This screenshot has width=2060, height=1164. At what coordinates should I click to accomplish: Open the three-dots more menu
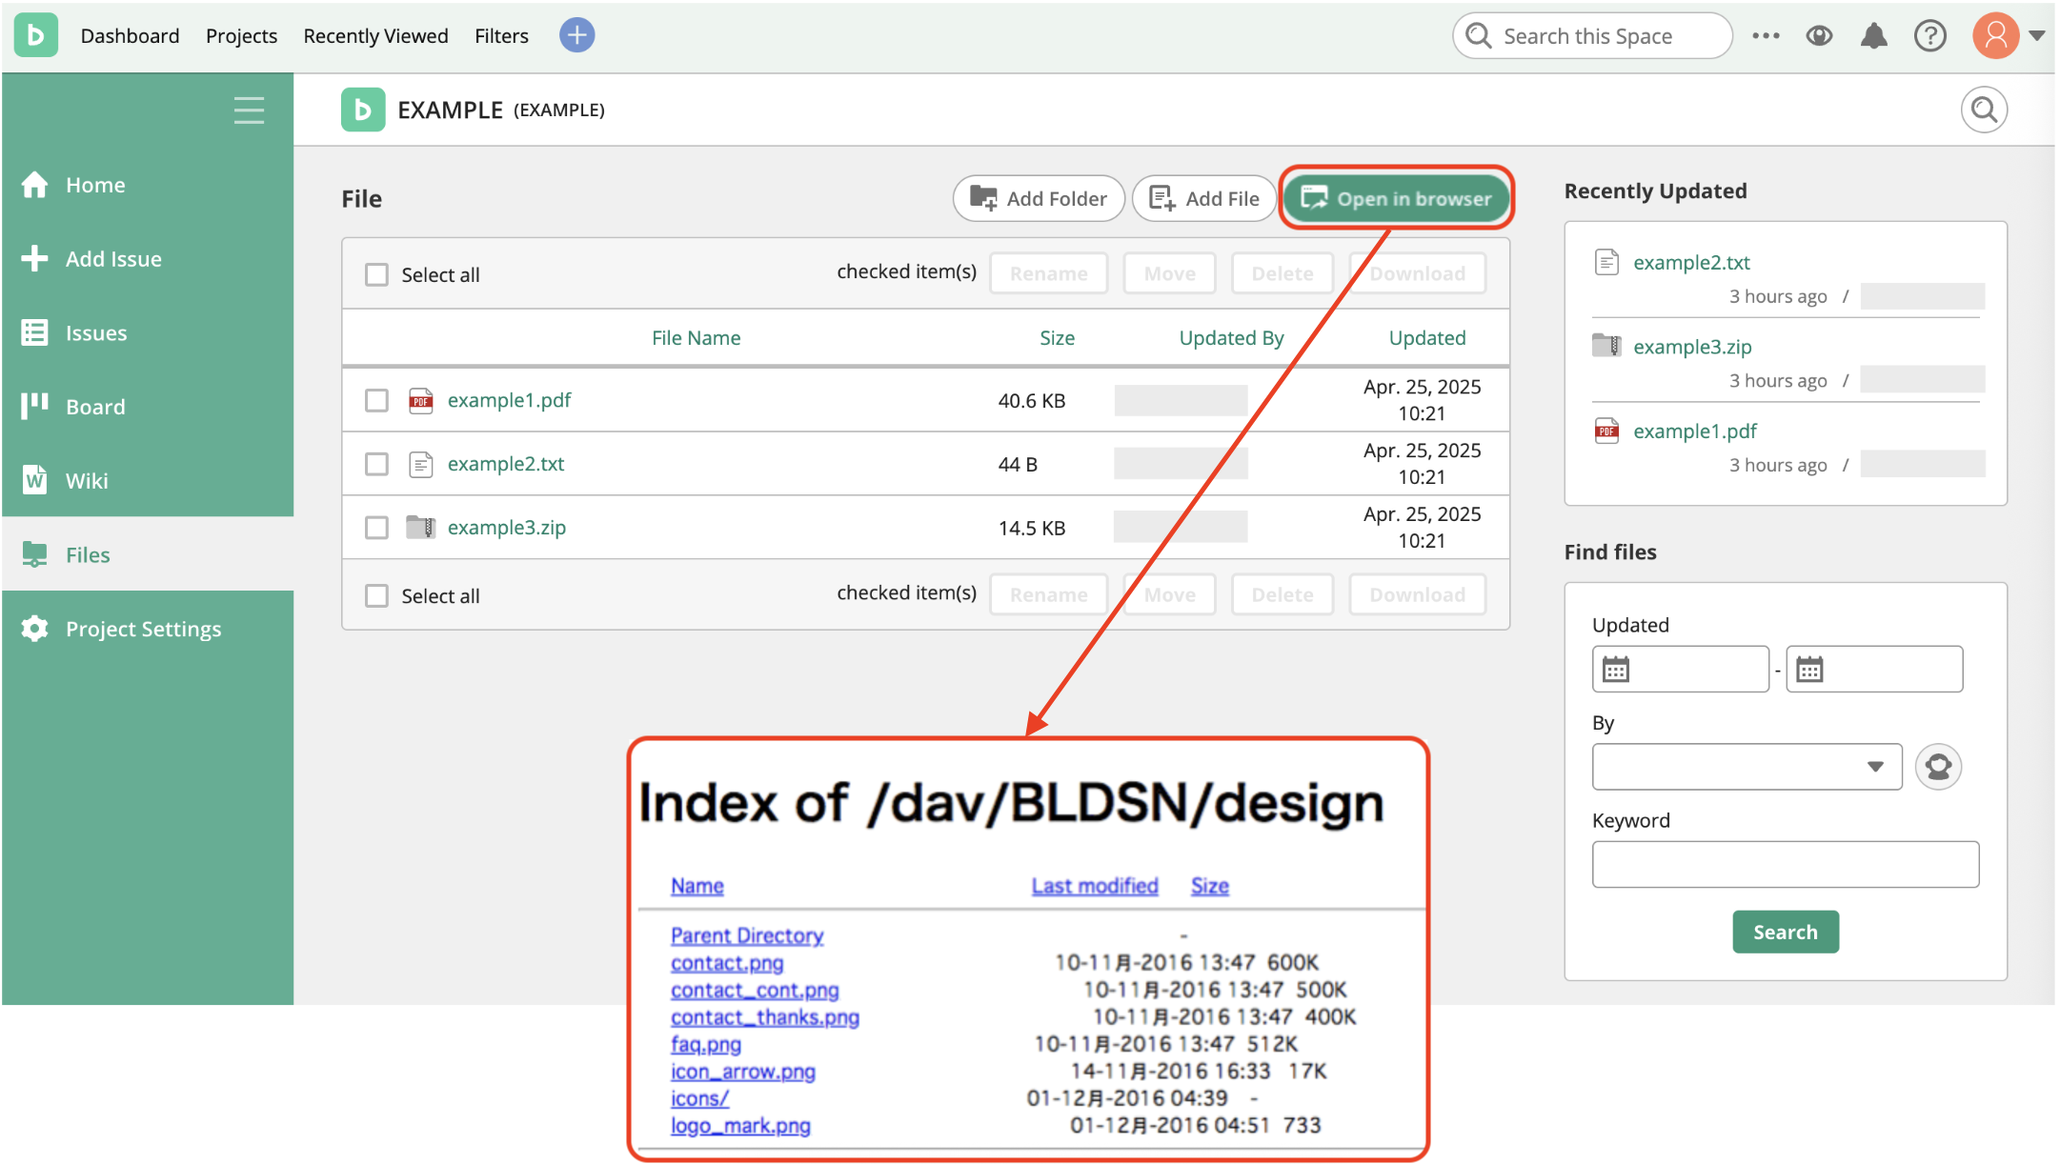tap(1766, 35)
